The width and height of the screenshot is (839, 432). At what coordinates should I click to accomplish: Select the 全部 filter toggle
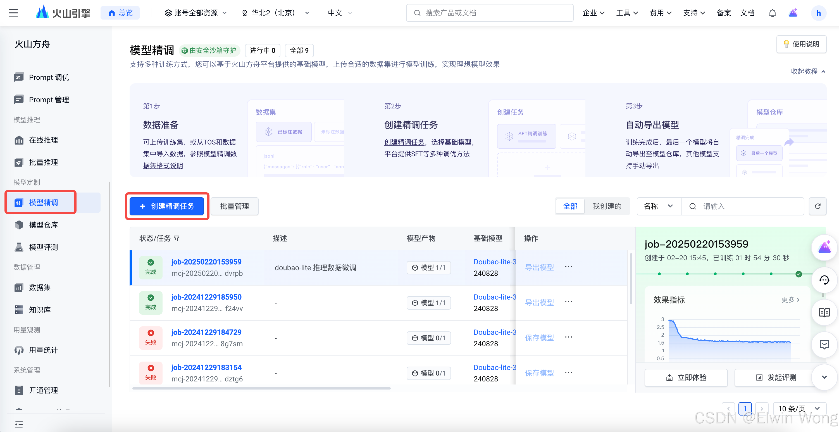coord(570,206)
